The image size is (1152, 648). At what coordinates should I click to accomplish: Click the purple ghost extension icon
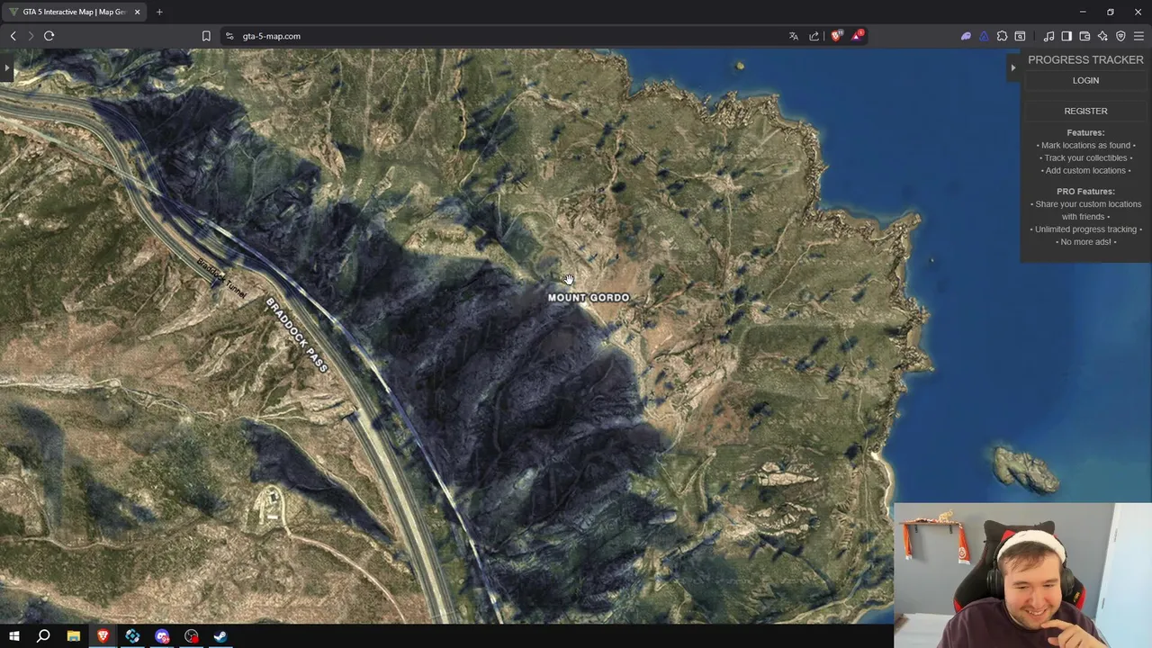click(966, 36)
